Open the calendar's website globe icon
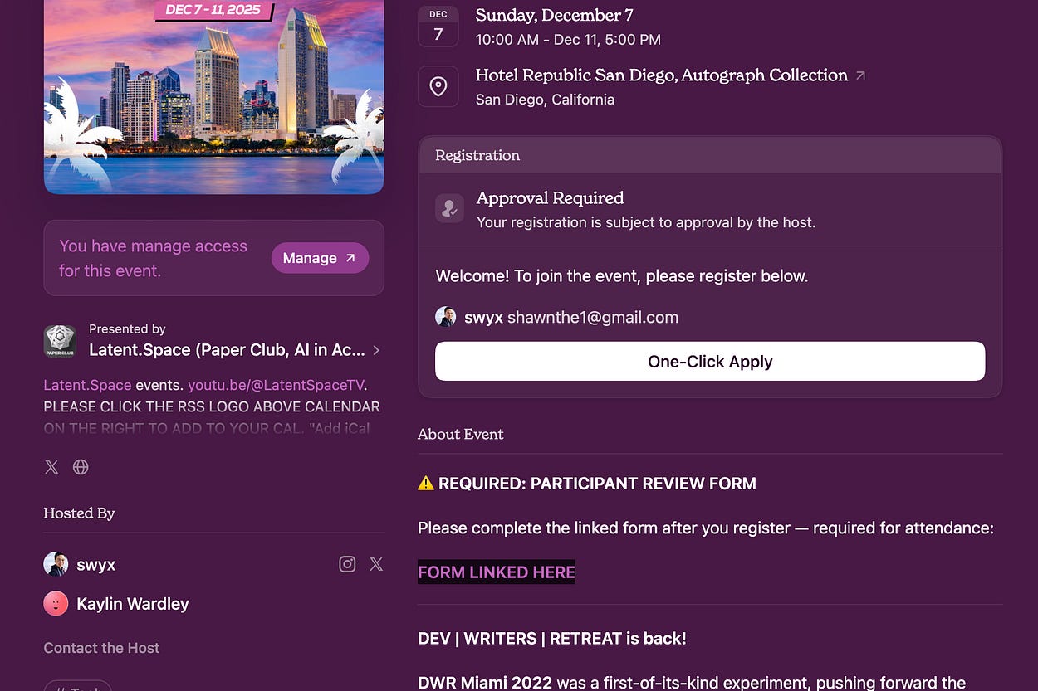 click(x=81, y=467)
